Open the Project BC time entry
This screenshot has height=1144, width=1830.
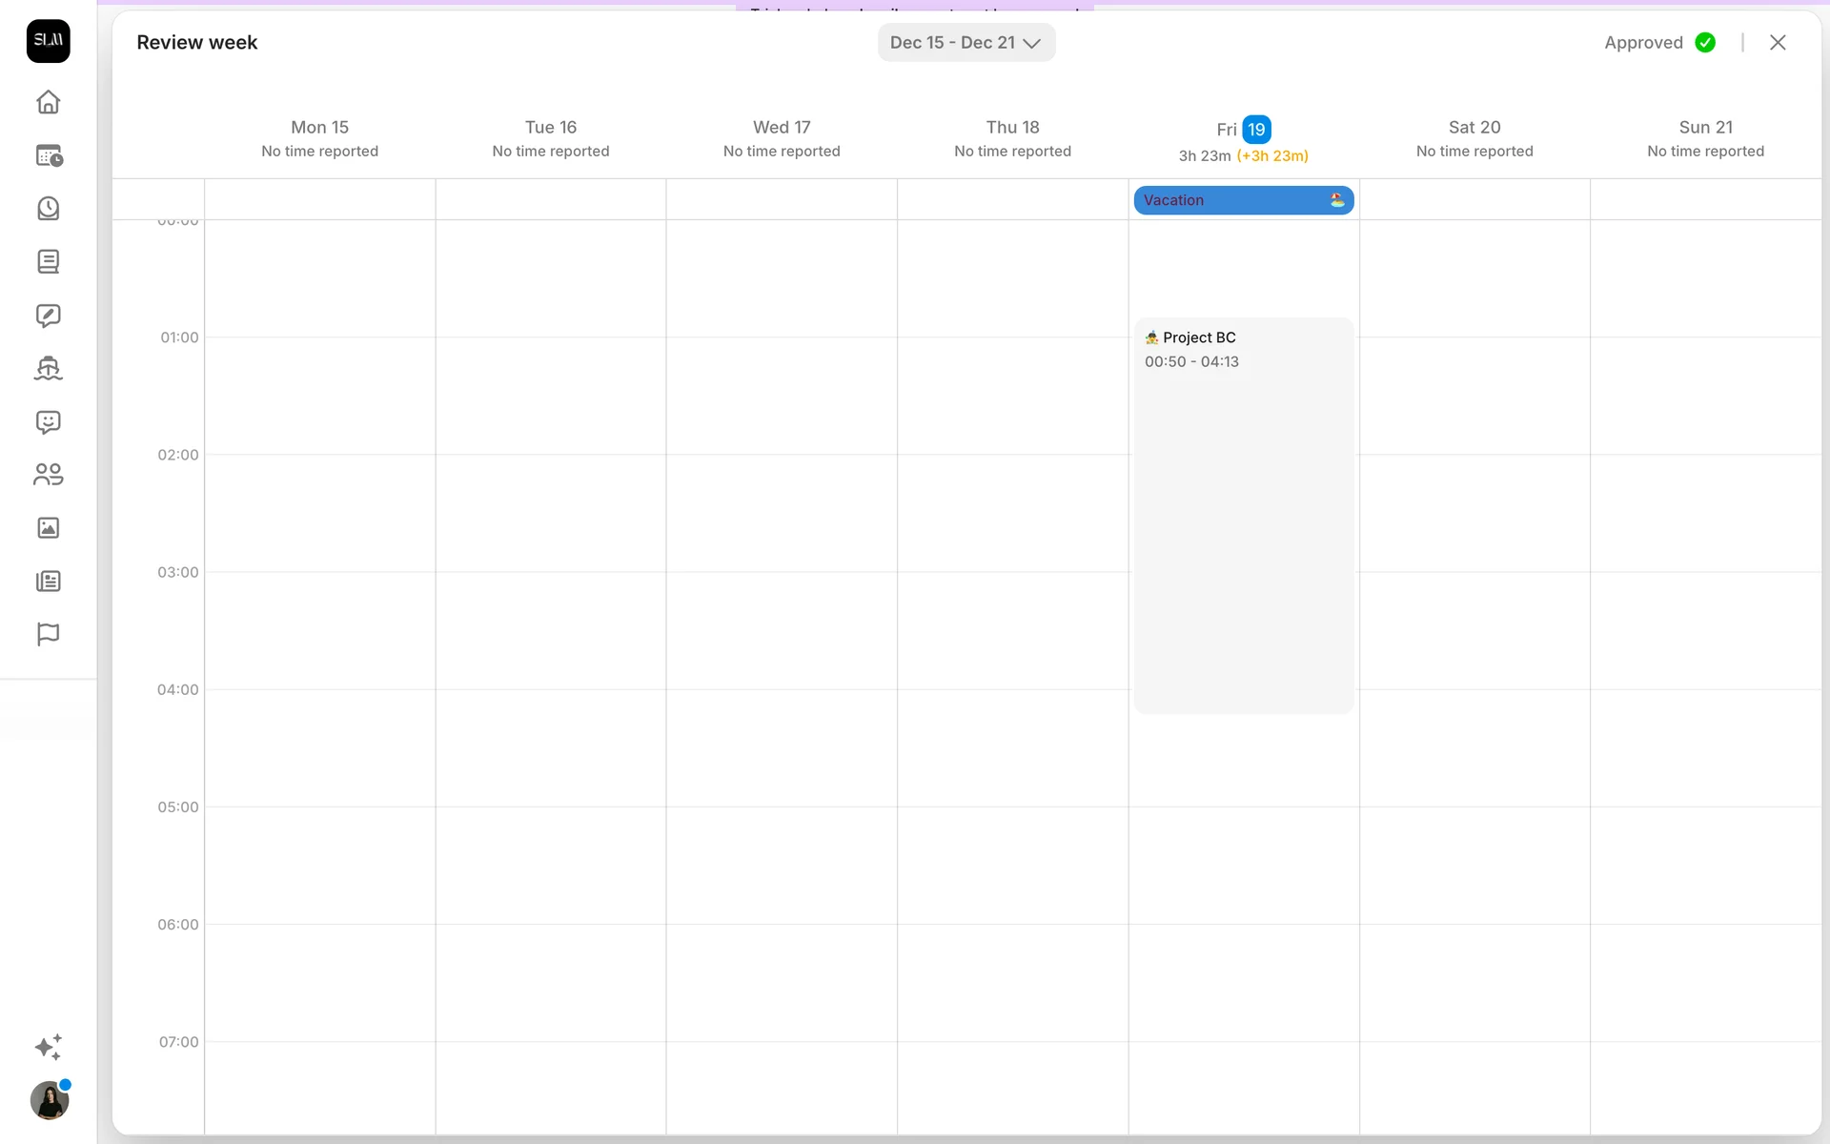click(x=1243, y=515)
